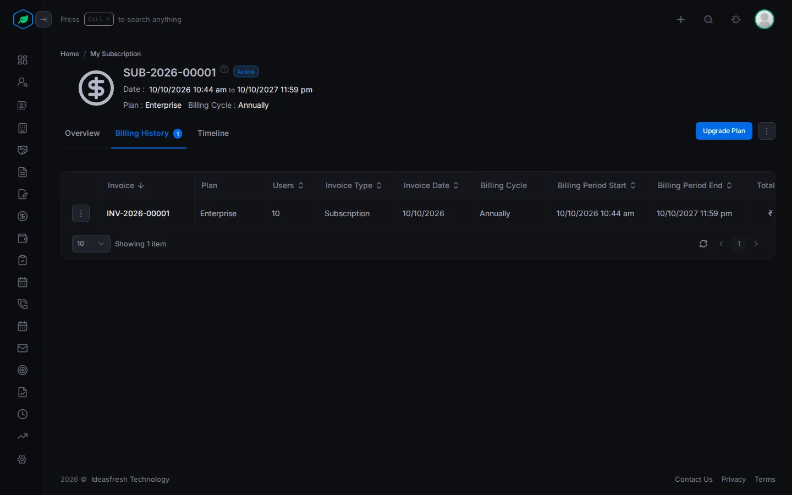Open Privacy footer link
Image resolution: width=792 pixels, height=495 pixels.
[x=734, y=480]
